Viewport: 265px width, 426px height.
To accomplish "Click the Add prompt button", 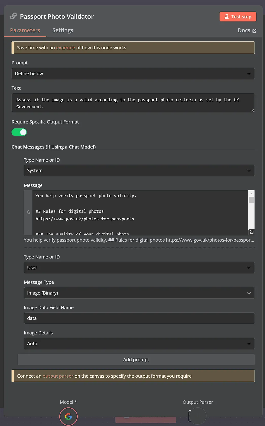I will click(x=136, y=360).
